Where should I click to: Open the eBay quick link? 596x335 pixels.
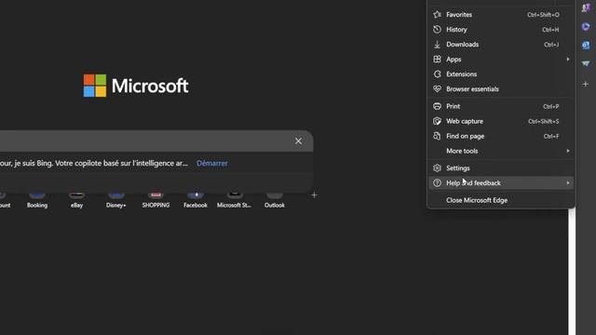click(76, 200)
